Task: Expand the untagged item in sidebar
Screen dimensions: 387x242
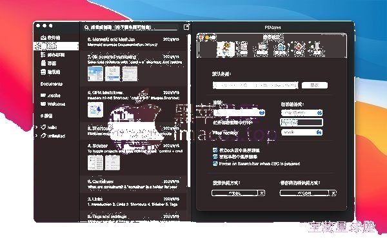Action: [36, 136]
